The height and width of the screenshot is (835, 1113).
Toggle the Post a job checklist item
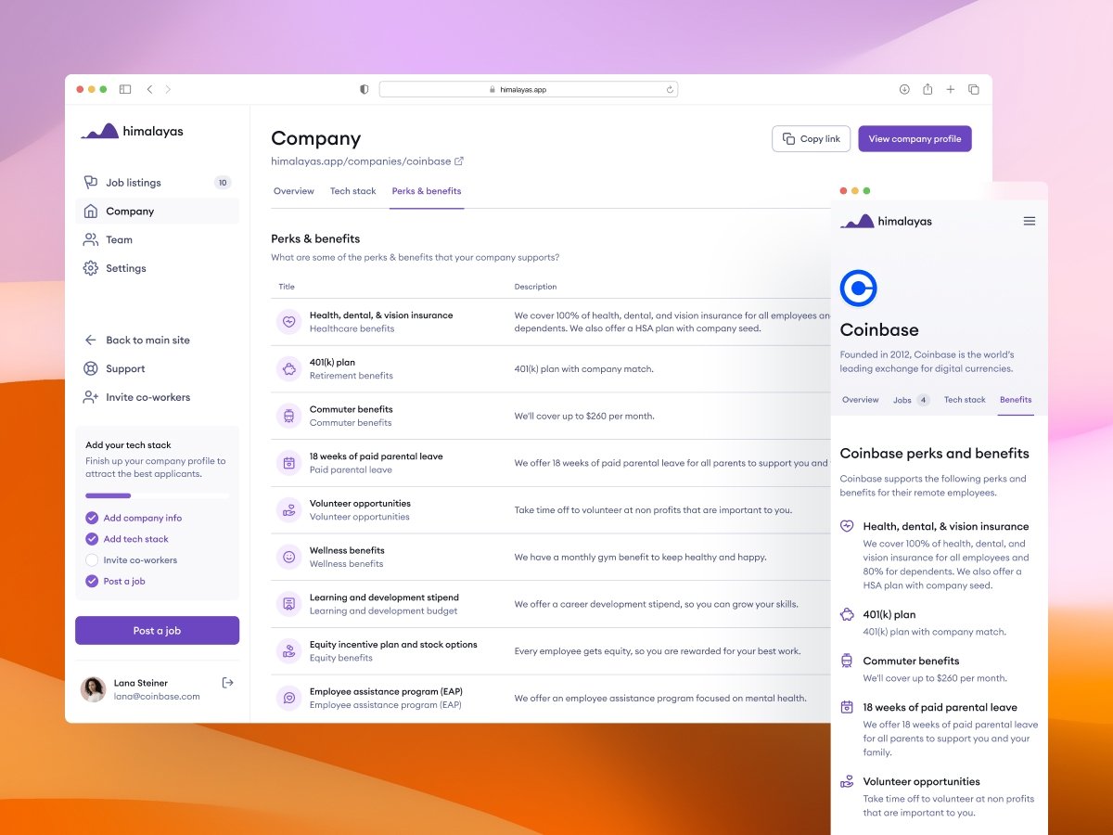pos(92,582)
